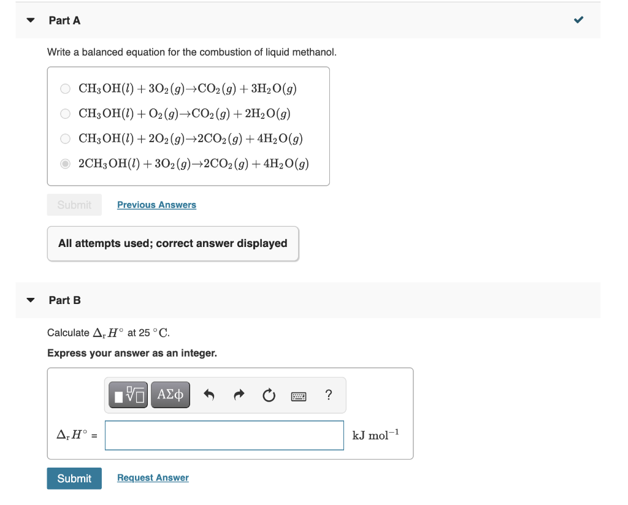This screenshot has width=628, height=505.
Task: Click the redo arrow in answer toolbar
Action: click(x=239, y=395)
